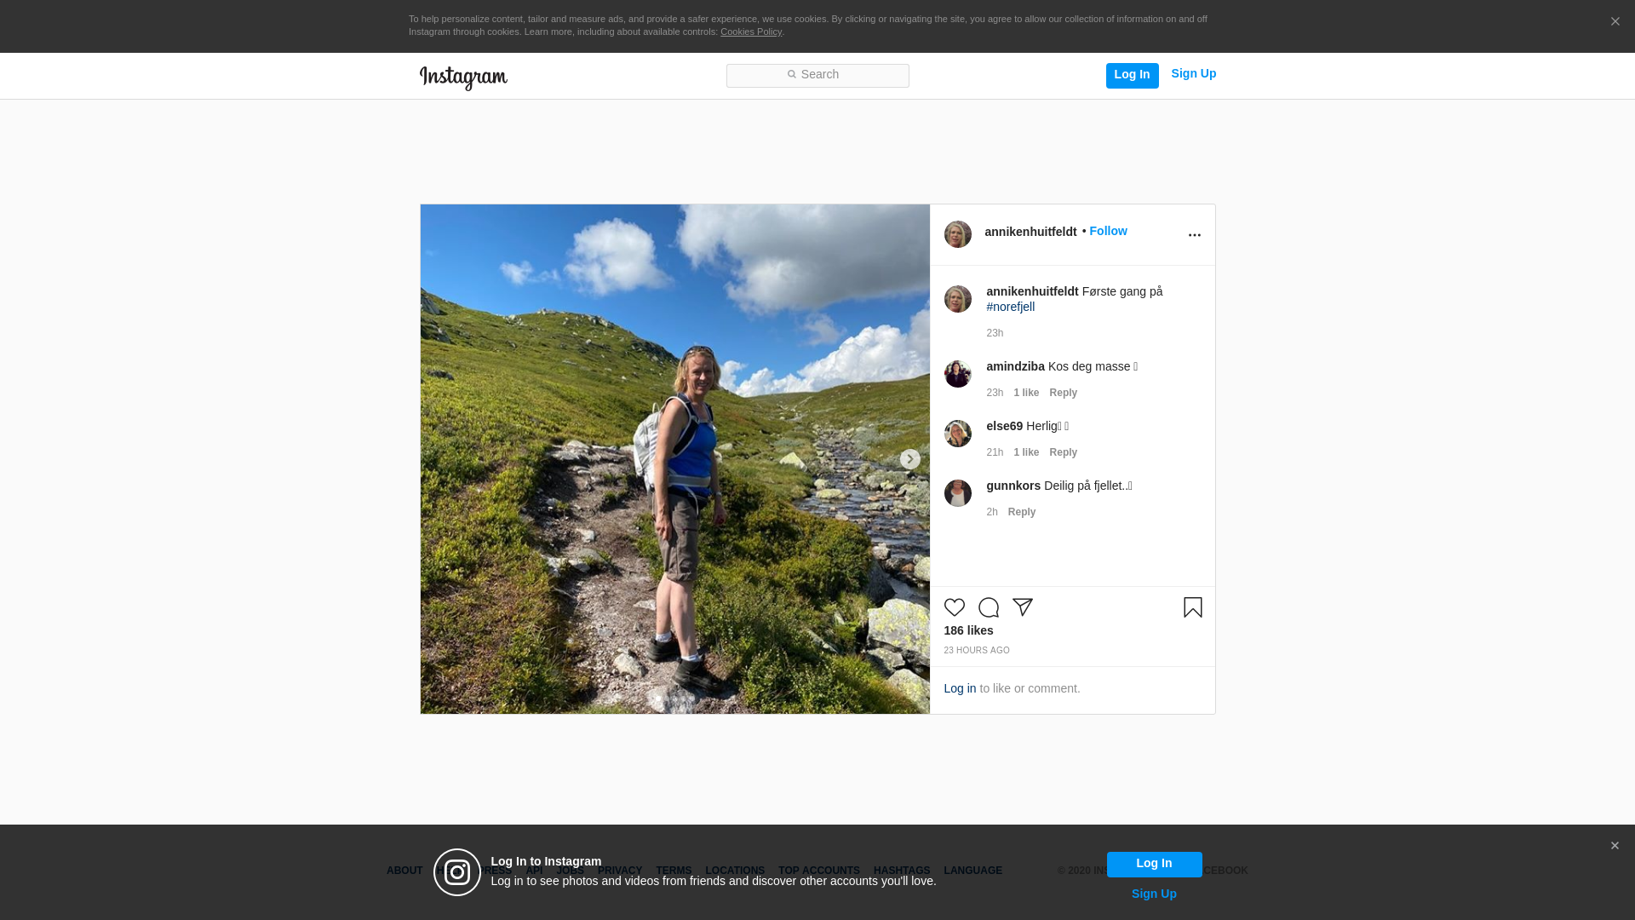This screenshot has height=920, width=1635.
Task: Reply to gunnkors's comment
Action: (1021, 512)
